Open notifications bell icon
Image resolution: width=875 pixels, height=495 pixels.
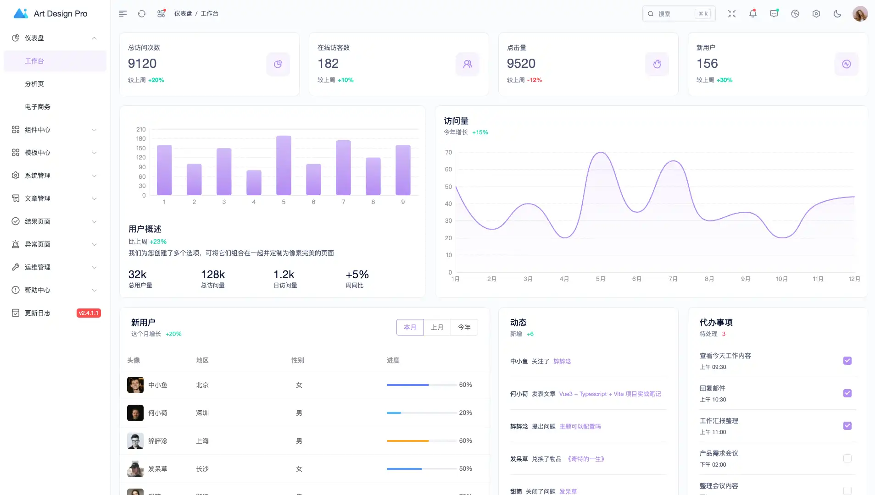coord(753,14)
